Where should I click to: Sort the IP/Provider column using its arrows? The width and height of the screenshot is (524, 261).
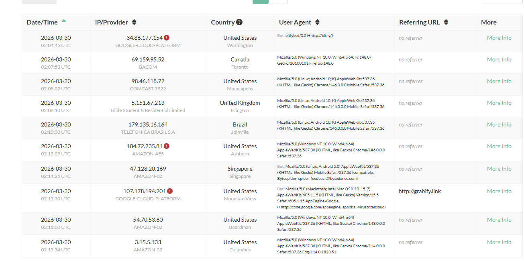click(134, 22)
